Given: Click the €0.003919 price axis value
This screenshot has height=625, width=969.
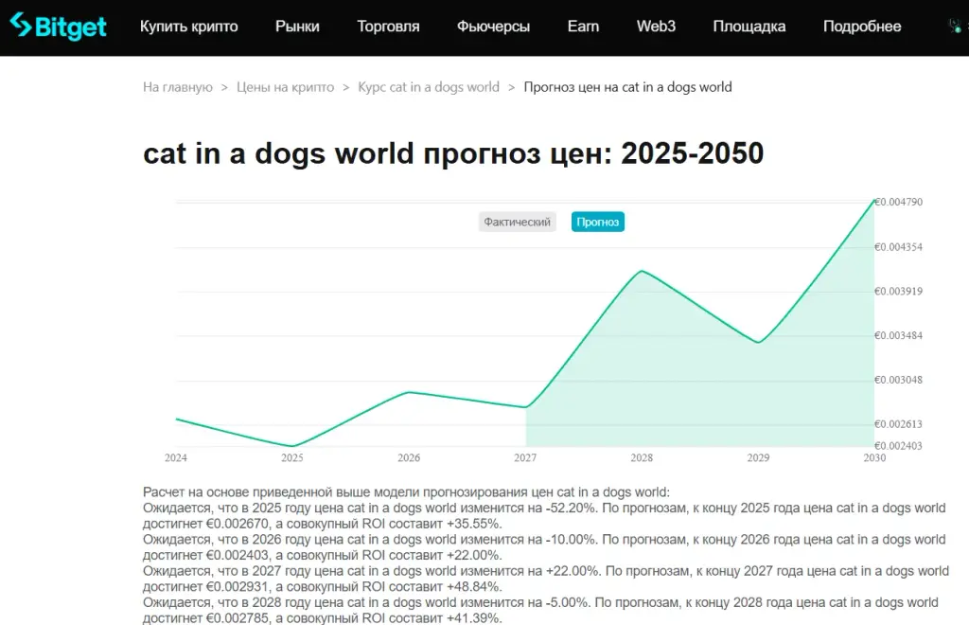Looking at the screenshot, I should click(x=899, y=291).
